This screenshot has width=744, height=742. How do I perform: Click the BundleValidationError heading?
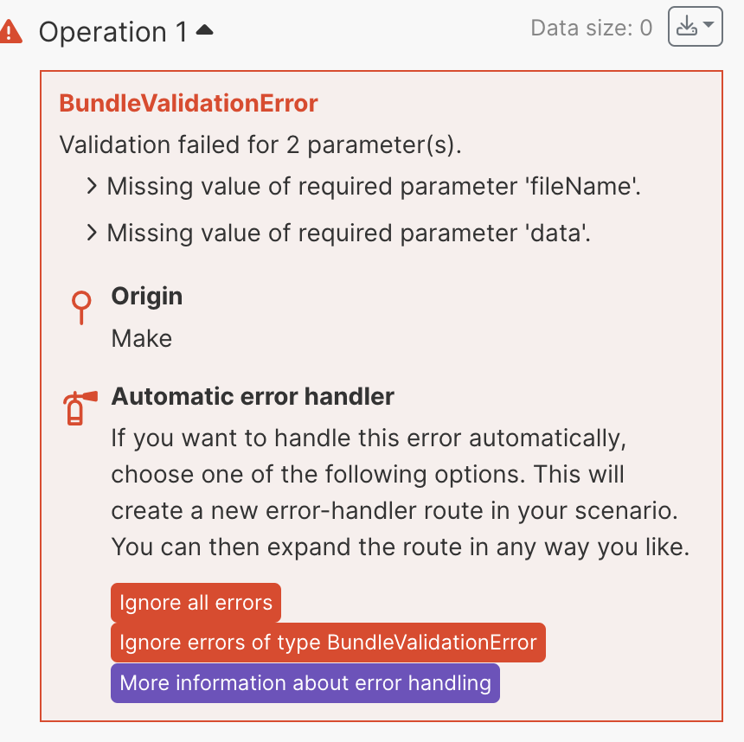point(189,104)
